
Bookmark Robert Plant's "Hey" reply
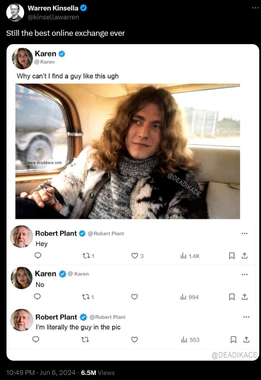(232, 256)
